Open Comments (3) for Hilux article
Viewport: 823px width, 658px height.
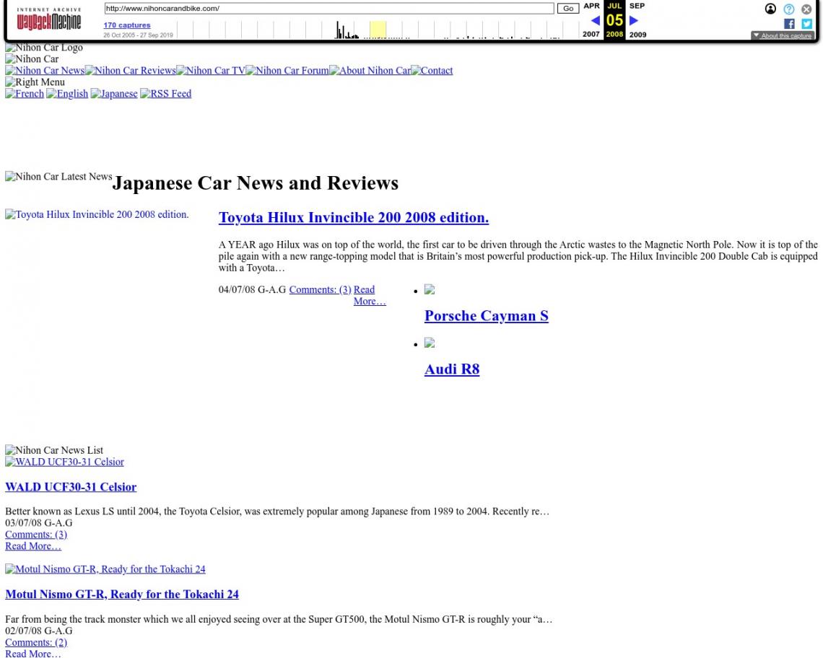coord(320,289)
